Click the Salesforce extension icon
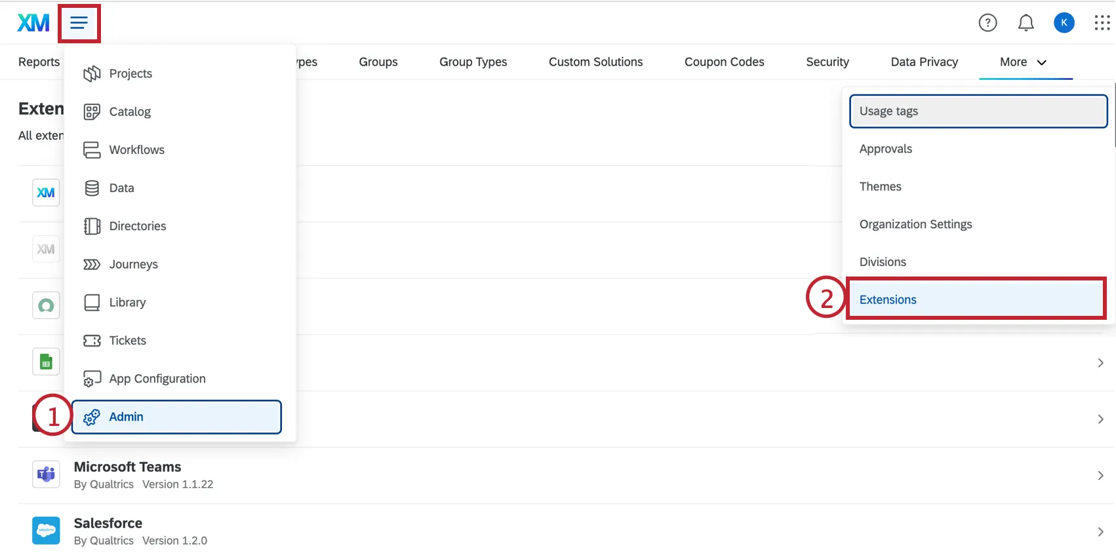1116x557 pixels. (46, 531)
